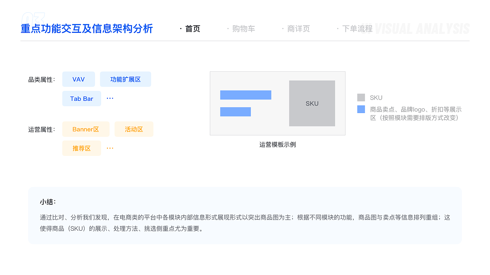Click the longer blue bar in template
This screenshot has height=275, width=490.
point(246,95)
